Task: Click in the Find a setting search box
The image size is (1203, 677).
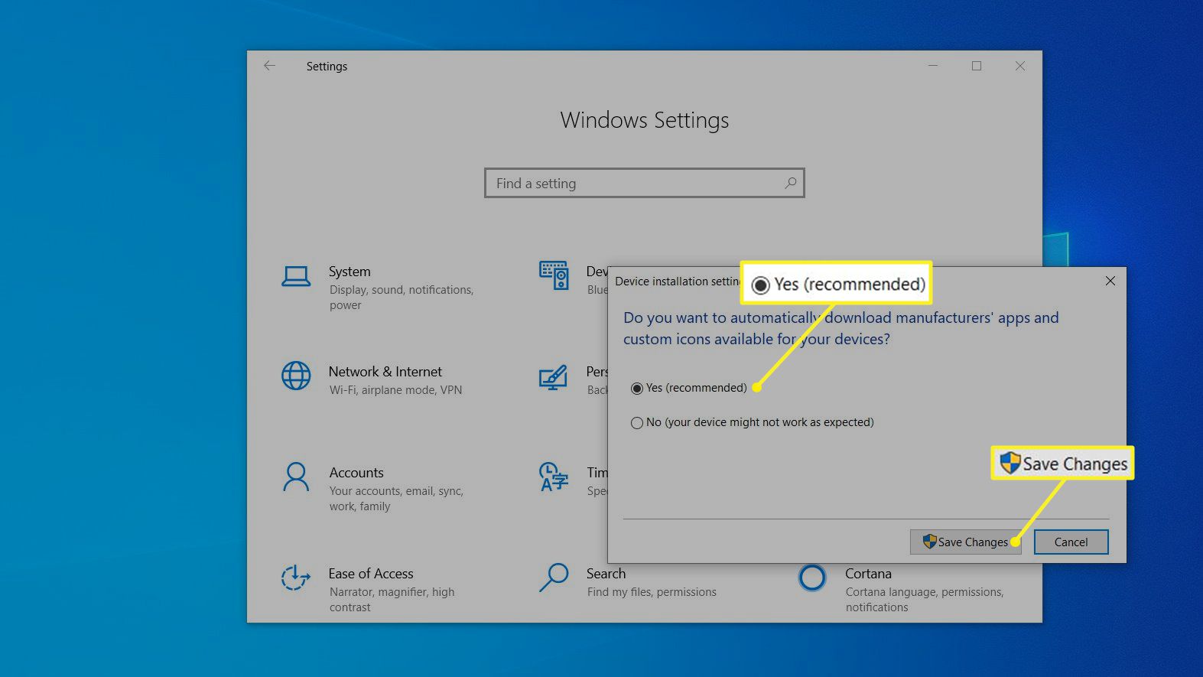Action: pos(644,183)
